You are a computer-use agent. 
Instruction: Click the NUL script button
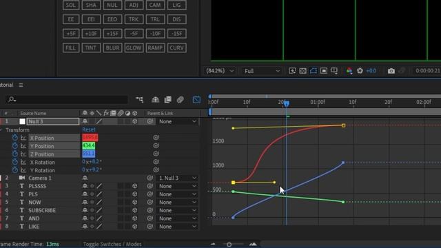click(x=112, y=5)
